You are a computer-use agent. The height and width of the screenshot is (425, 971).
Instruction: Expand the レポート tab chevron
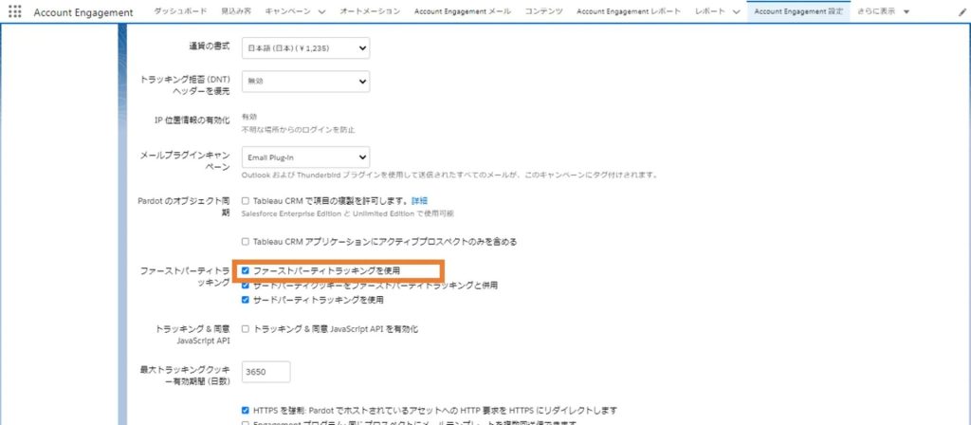(736, 11)
